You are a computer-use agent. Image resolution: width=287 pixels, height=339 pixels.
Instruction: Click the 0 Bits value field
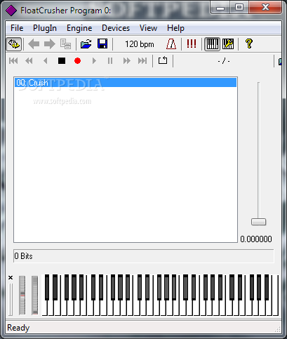[x=144, y=256]
